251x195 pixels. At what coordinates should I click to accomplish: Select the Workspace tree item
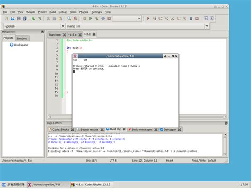21,45
